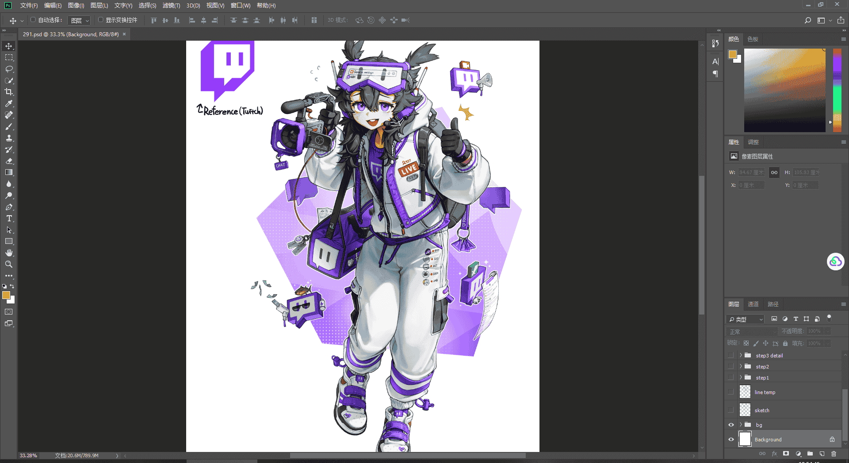Activate the Zoom tool

click(9, 264)
